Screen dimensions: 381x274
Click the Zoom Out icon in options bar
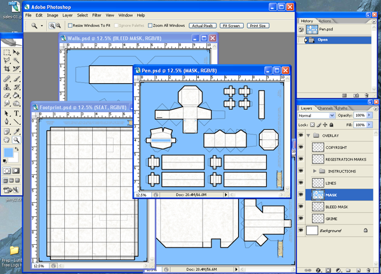(58, 25)
